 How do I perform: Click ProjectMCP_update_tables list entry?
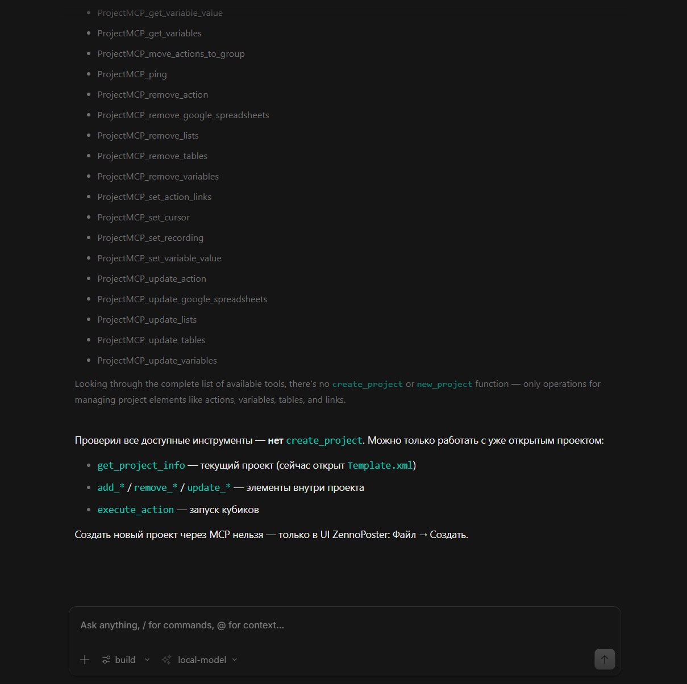(x=151, y=340)
